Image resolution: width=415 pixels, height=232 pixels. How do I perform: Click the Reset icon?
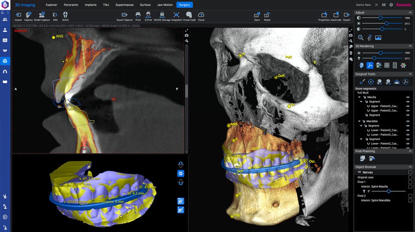(267, 15)
